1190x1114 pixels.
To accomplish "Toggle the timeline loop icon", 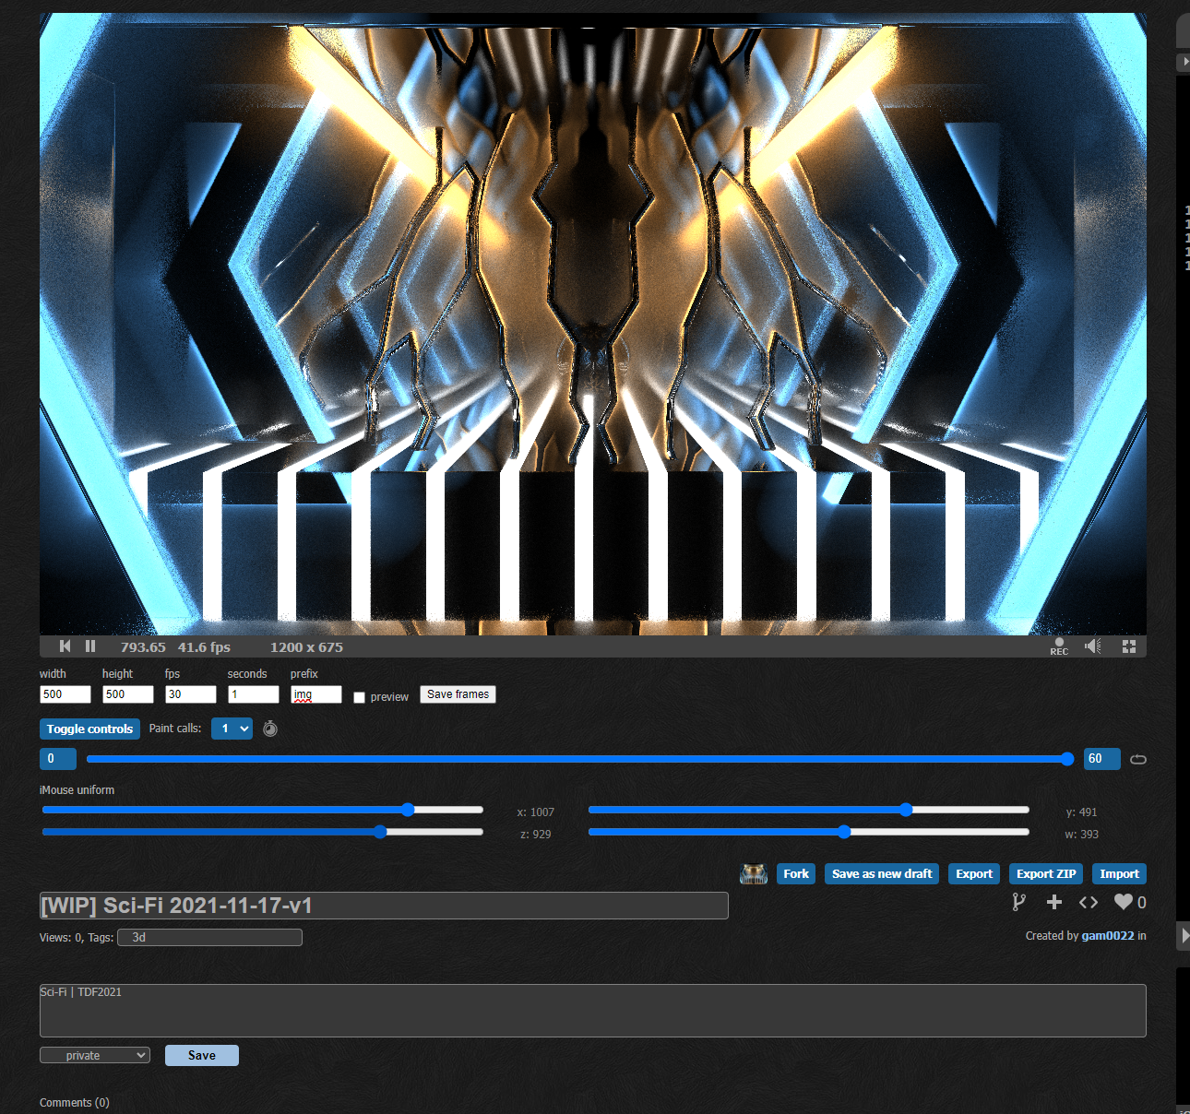I will click(1138, 759).
